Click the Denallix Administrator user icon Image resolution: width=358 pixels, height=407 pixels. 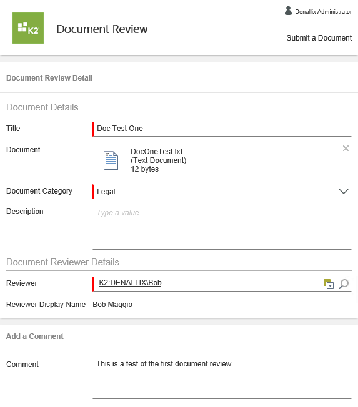point(288,11)
